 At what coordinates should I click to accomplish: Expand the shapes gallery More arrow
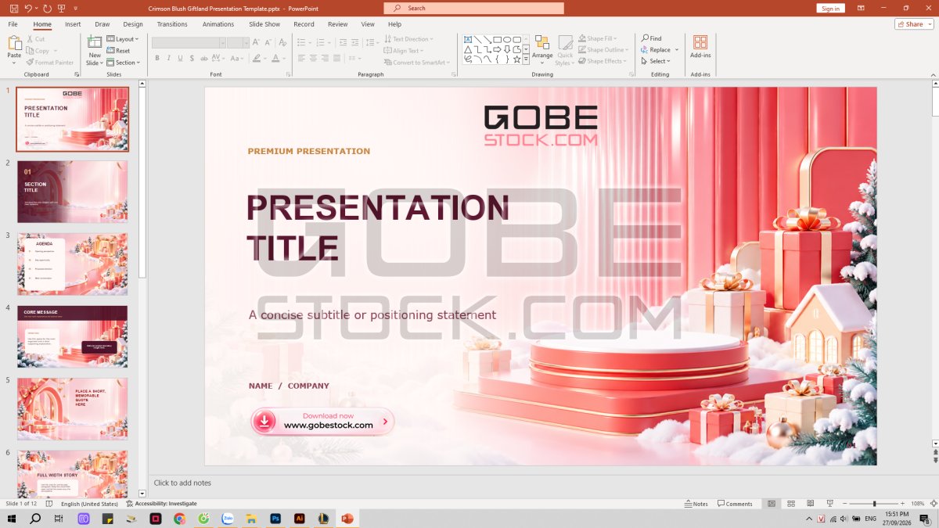(x=527, y=58)
